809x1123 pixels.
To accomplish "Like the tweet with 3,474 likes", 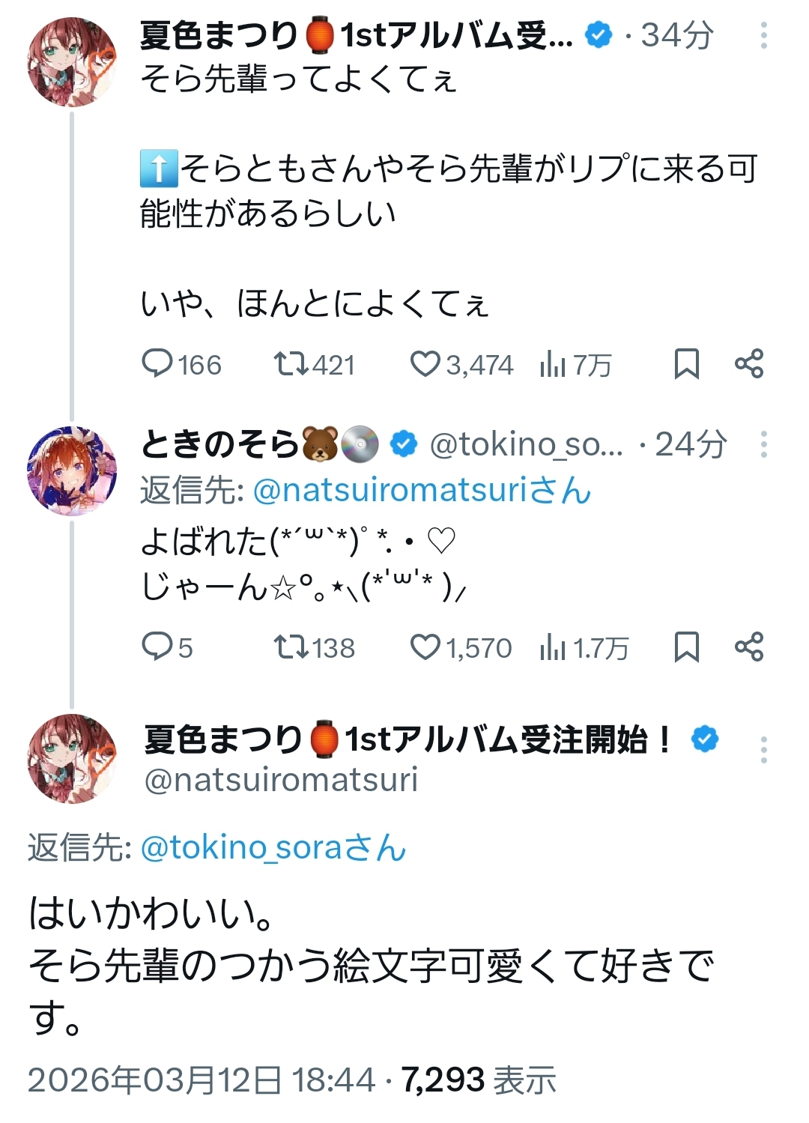I will [x=425, y=364].
